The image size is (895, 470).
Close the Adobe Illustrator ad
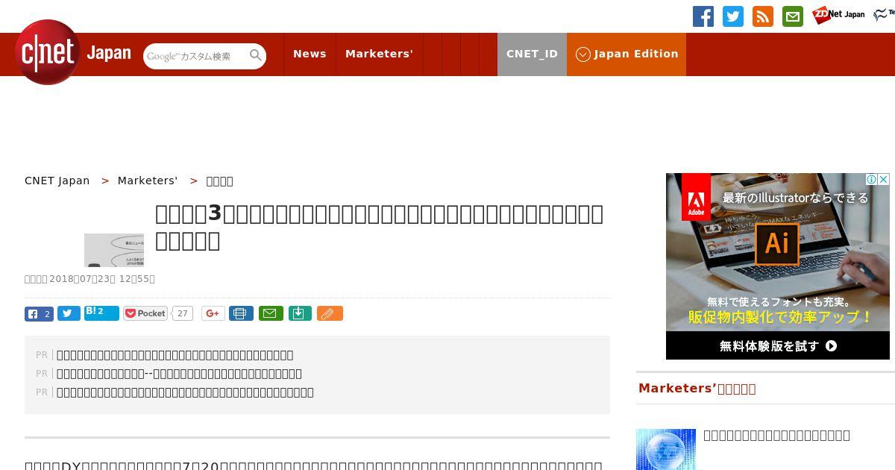pos(884,179)
